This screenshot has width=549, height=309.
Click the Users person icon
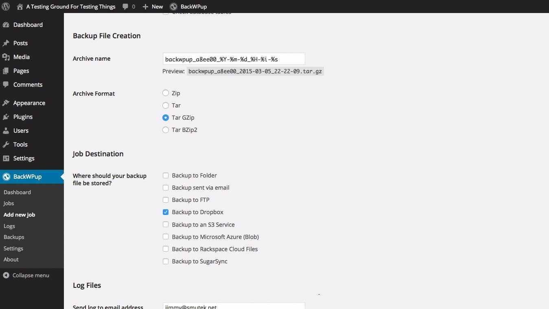(6, 131)
